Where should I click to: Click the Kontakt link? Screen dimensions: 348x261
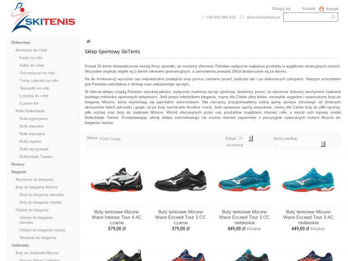pos(308,9)
